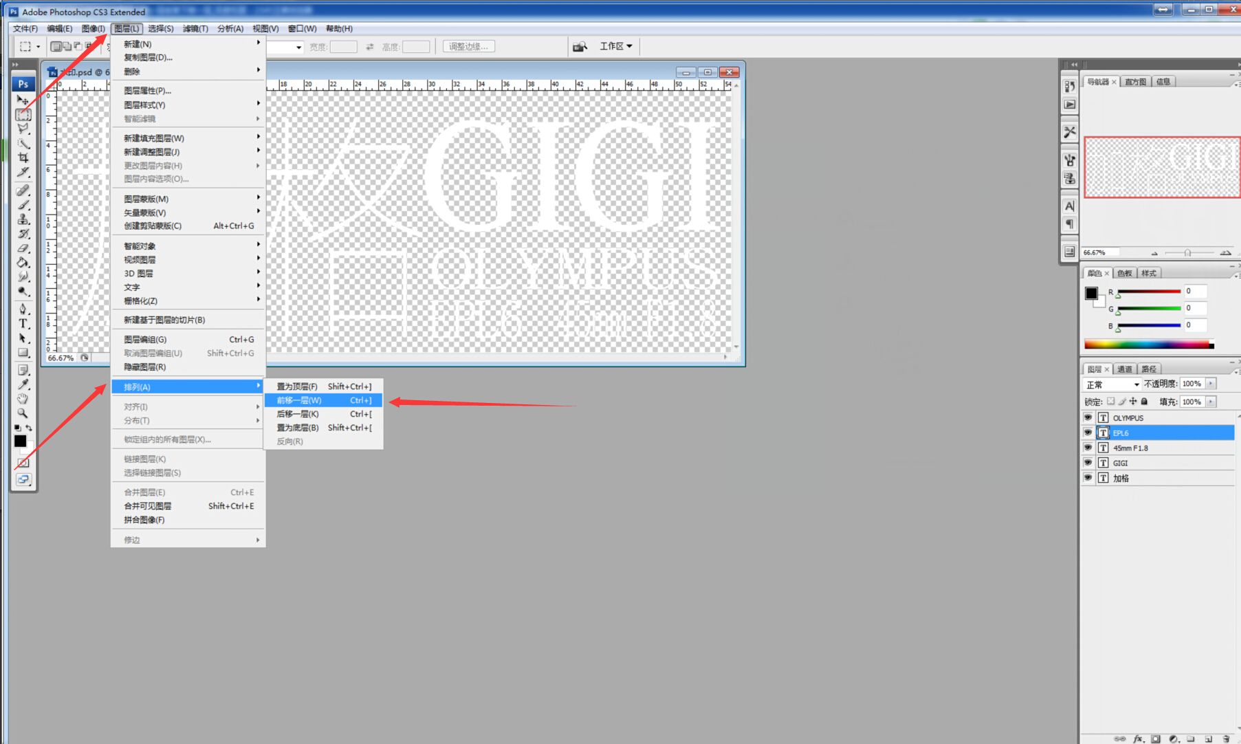The width and height of the screenshot is (1241, 744).
Task: Open the Character panel icon
Action: tap(1070, 206)
